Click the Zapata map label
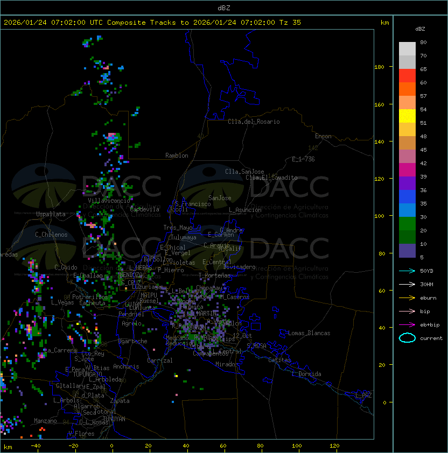This screenshot has width=448, height=453. (x=120, y=401)
